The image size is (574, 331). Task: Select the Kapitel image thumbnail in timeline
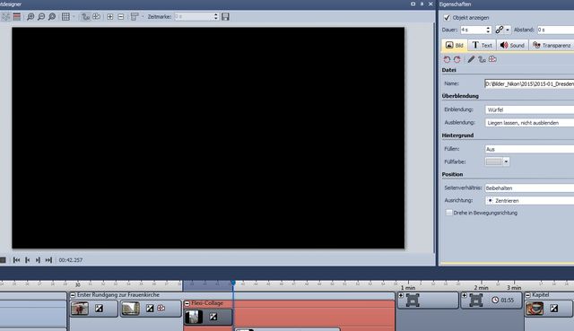(535, 309)
